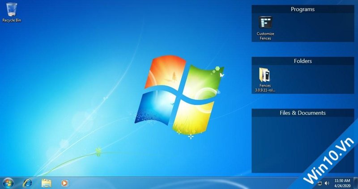The width and height of the screenshot is (358, 189).
Task: Click the Show desktop button in taskbar corner
Action: [355, 183]
